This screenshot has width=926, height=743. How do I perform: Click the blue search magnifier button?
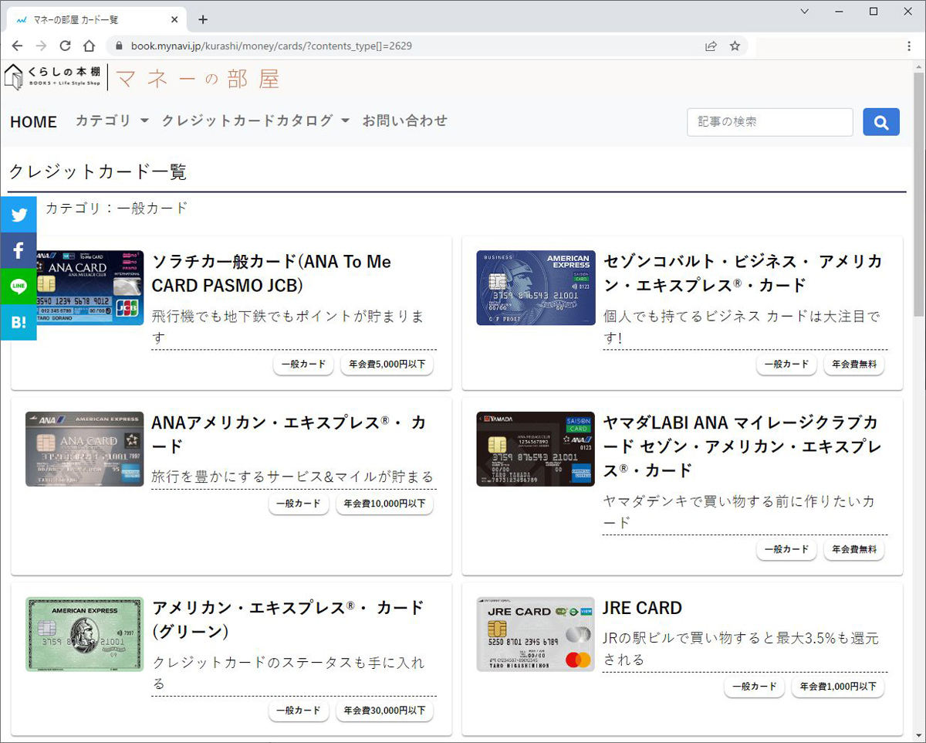[881, 122]
